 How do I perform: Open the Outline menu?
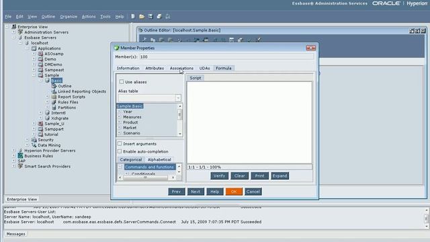48,17
